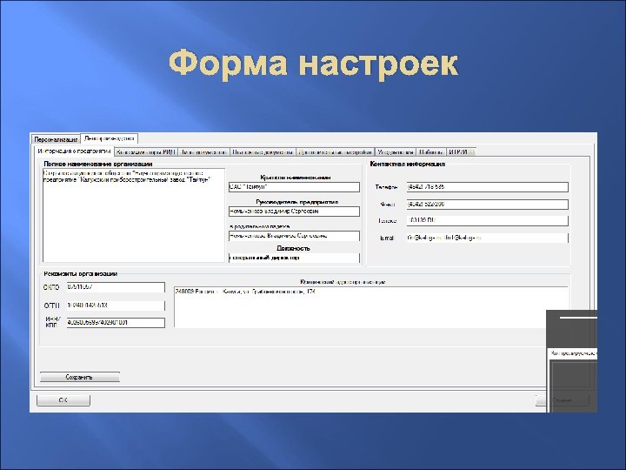Click the Краткое наименование label

[296, 178]
